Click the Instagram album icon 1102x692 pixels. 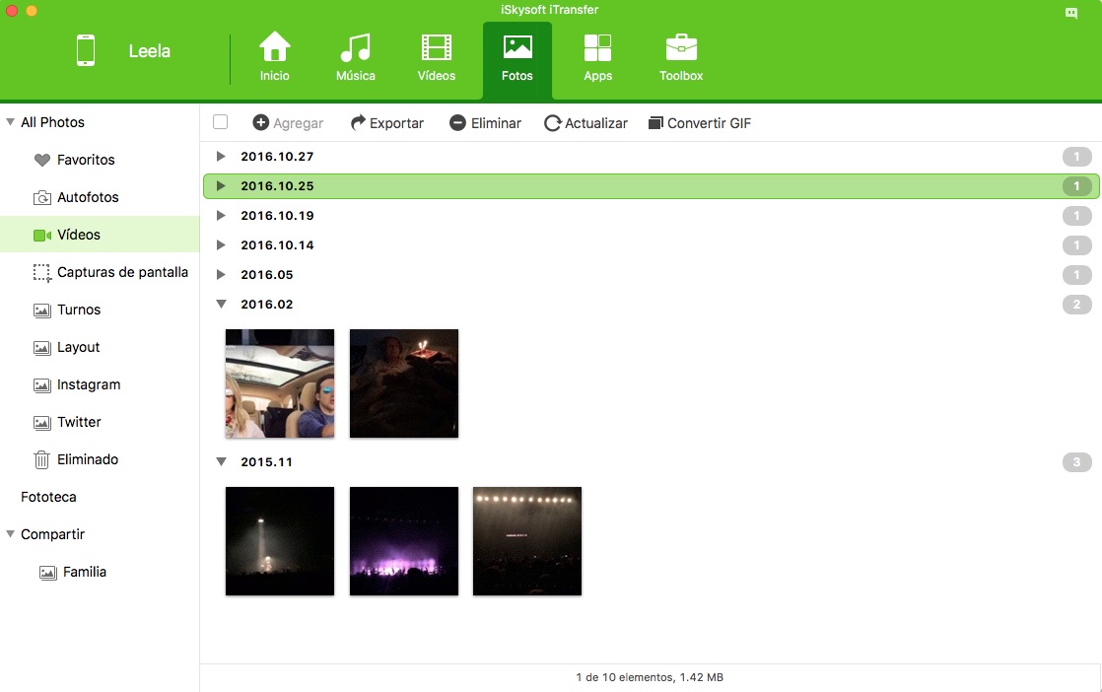[42, 385]
